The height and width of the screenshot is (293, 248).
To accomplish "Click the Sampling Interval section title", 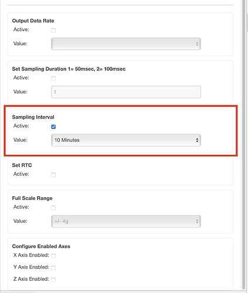I will (x=33, y=117).
